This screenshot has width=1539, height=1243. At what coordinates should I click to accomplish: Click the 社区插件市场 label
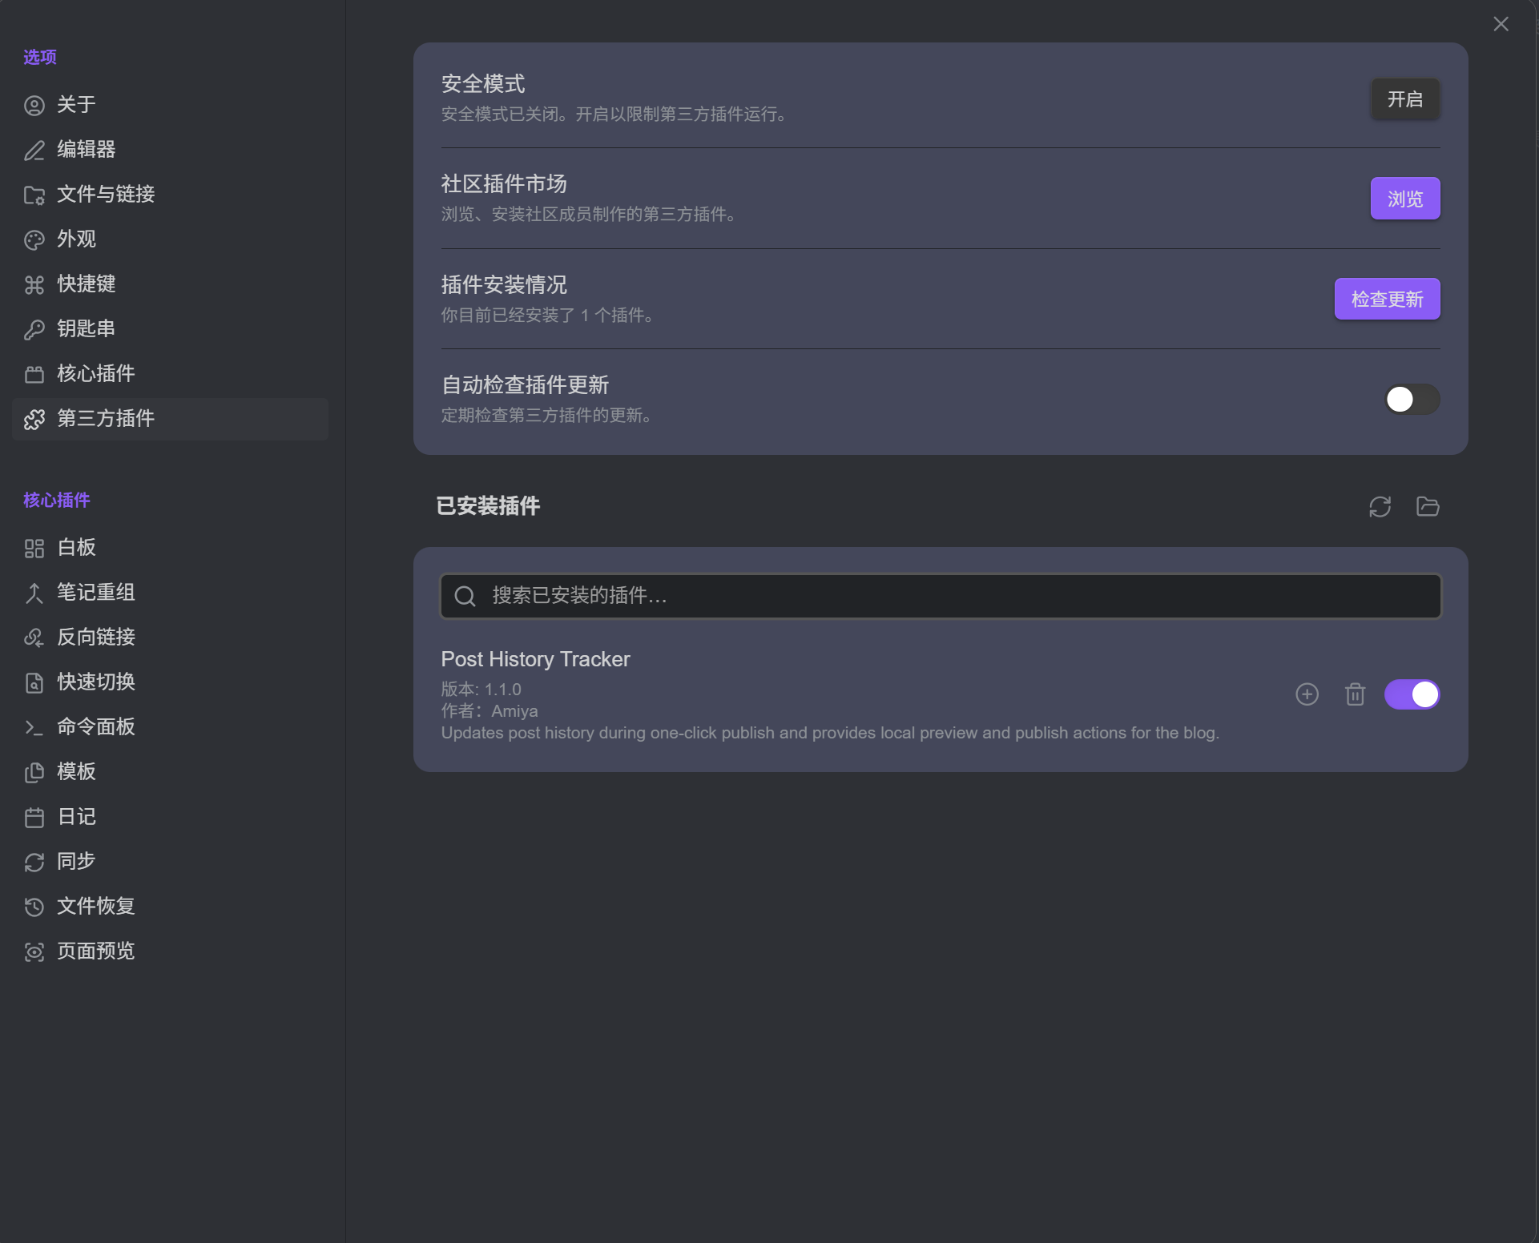[504, 184]
